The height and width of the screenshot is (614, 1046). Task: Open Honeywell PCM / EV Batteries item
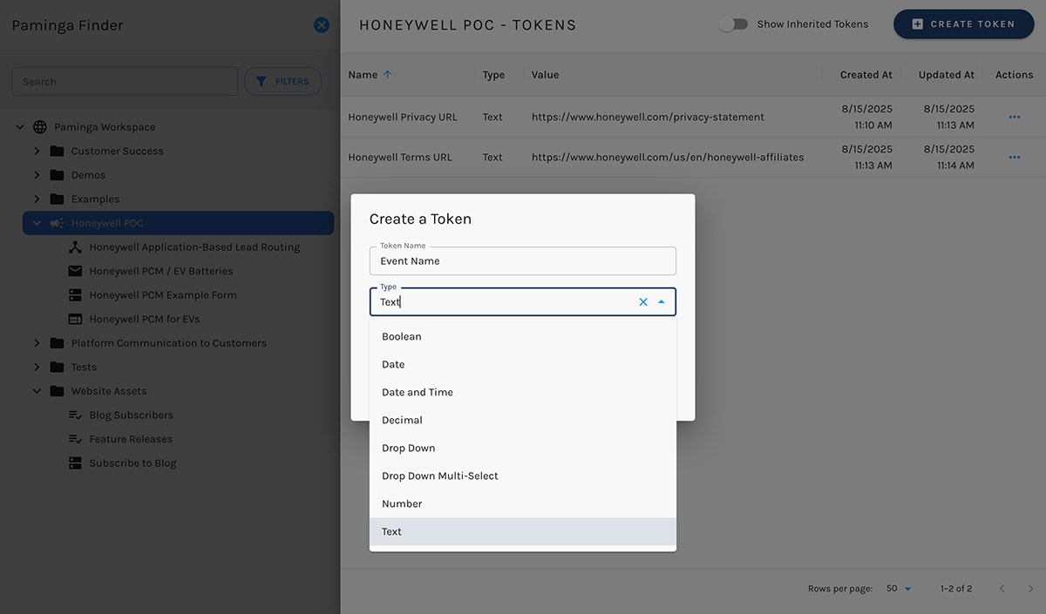click(x=161, y=271)
